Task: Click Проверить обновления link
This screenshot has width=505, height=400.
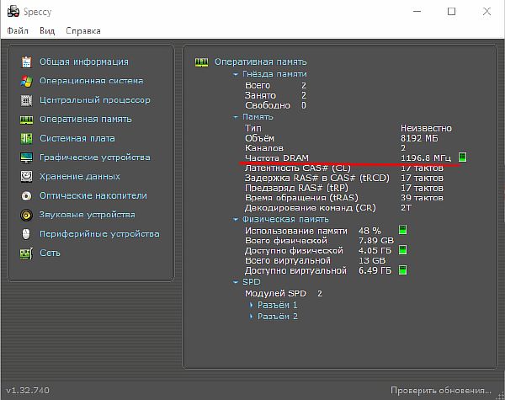Action: 441,391
